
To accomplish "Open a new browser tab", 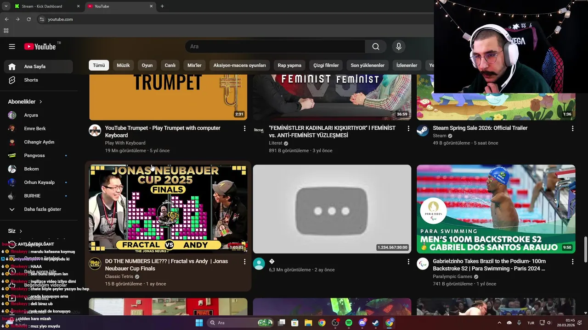I will [x=162, y=6].
